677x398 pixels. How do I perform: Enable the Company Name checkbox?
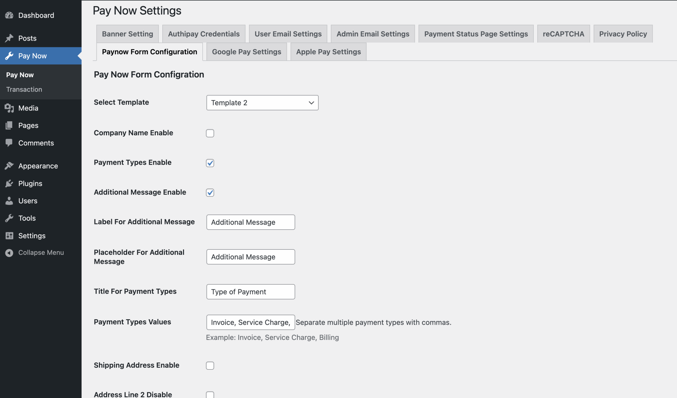click(210, 133)
